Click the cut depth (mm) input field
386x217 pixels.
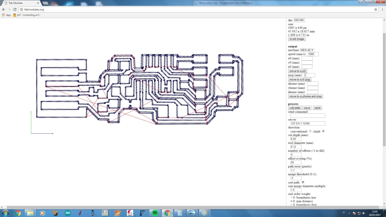(296, 139)
